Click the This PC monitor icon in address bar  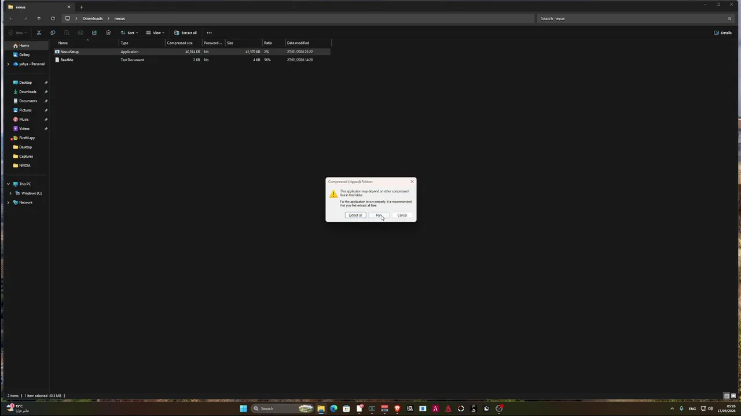(x=67, y=18)
